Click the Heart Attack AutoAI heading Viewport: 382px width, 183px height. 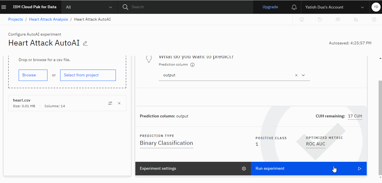[44, 43]
